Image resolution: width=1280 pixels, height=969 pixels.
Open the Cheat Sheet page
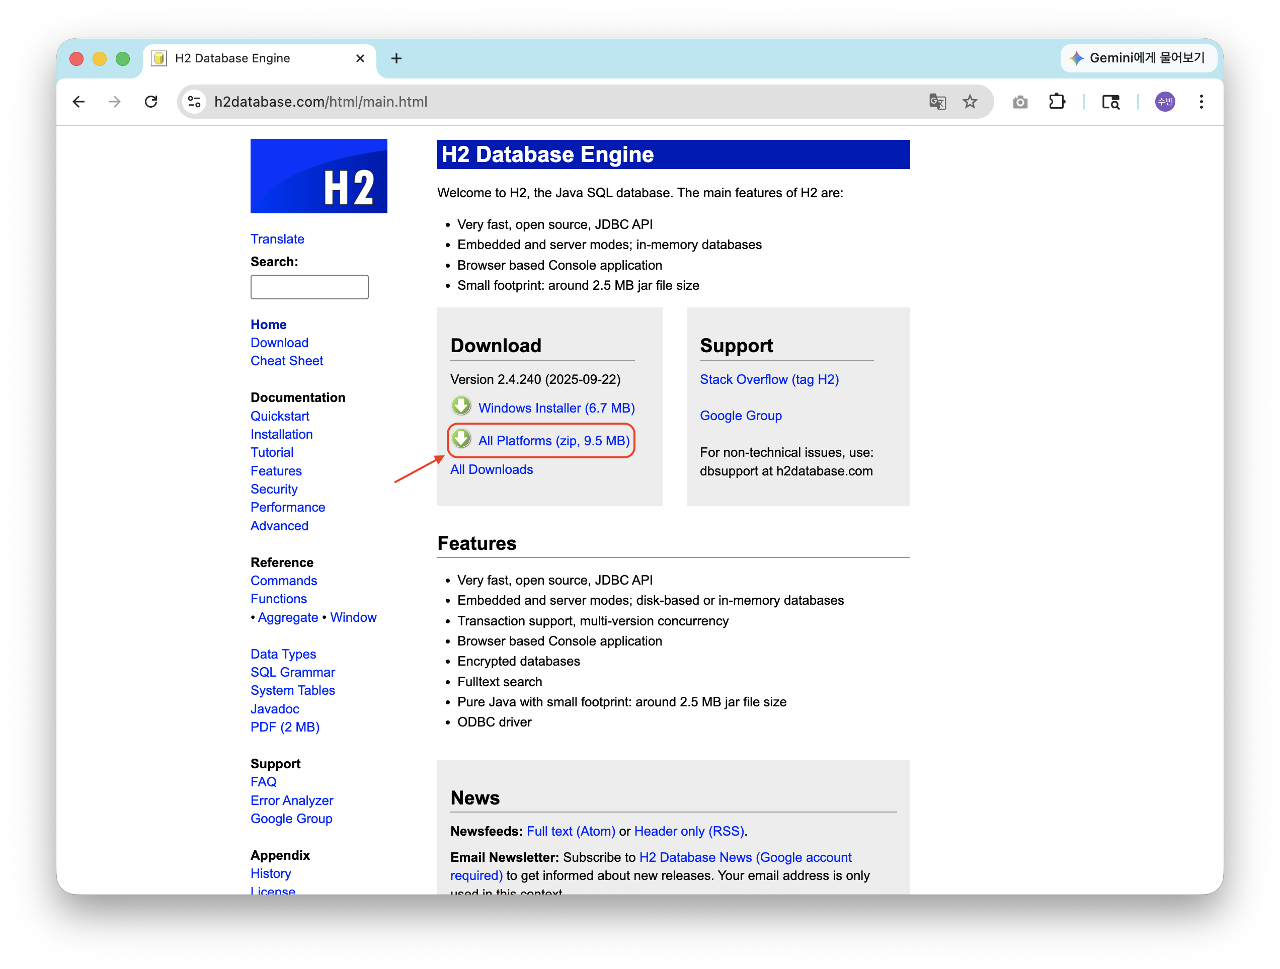tap(287, 361)
